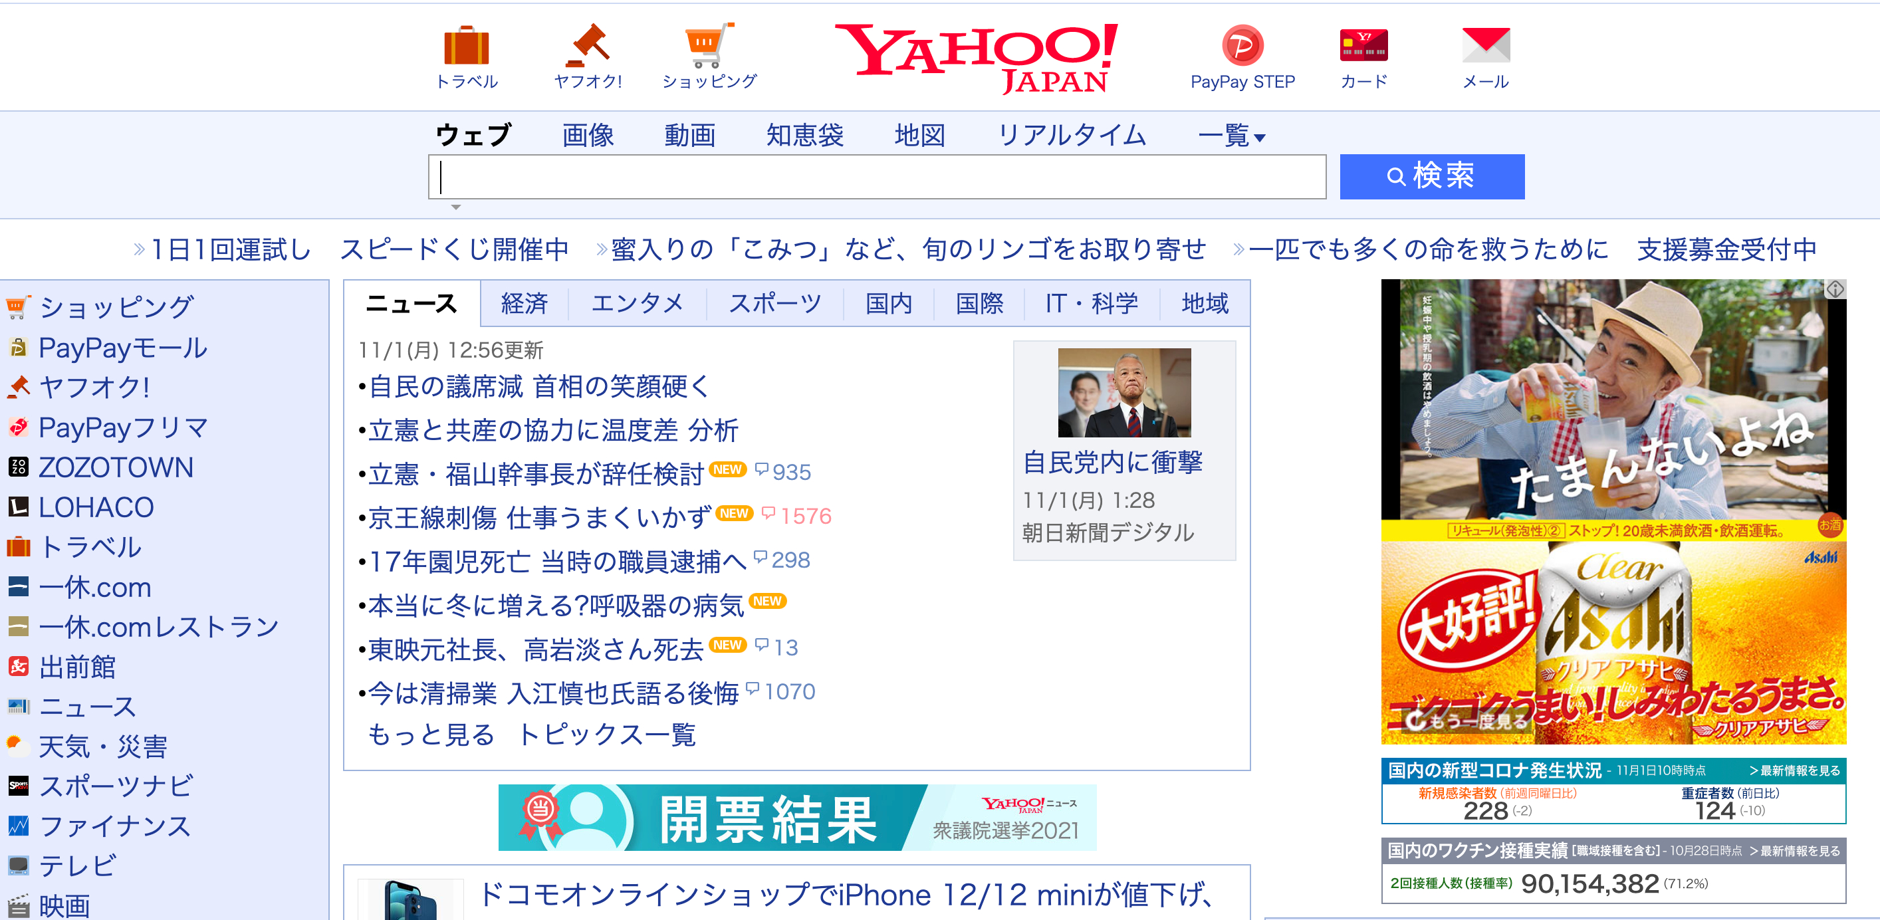Select the 画像 search type
1880x920 pixels.
coord(588,136)
